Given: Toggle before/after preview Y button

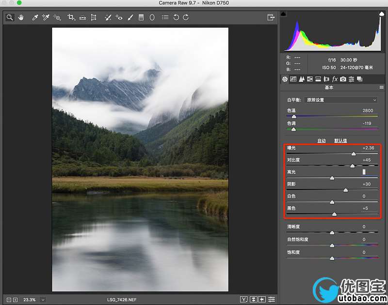Looking at the screenshot, I should coord(244,300).
